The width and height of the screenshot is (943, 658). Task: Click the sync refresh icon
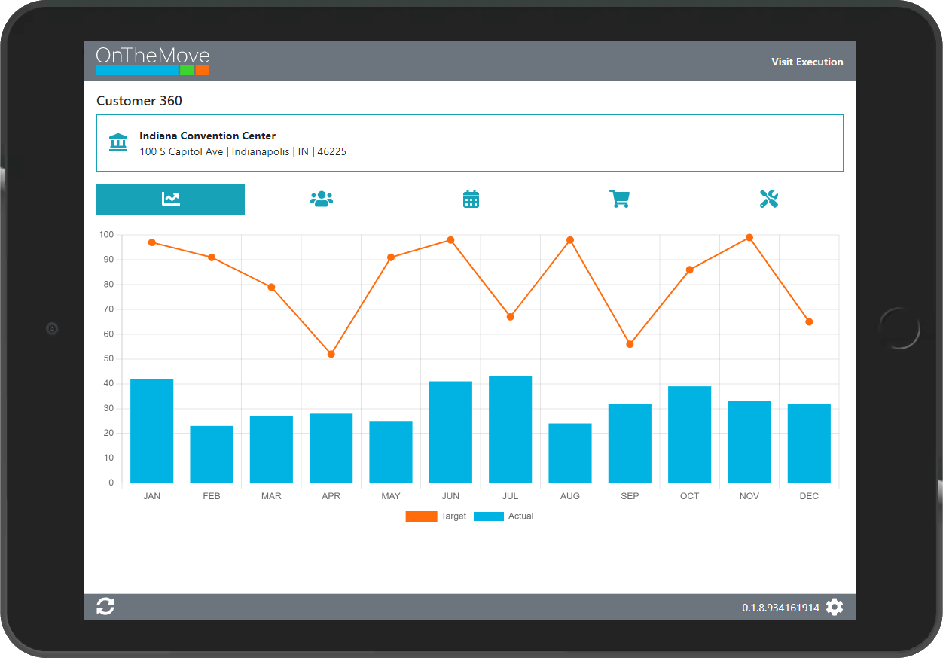coord(105,606)
